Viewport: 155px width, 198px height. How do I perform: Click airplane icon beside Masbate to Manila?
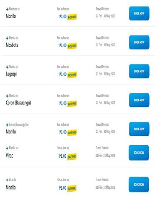coord(7,9)
